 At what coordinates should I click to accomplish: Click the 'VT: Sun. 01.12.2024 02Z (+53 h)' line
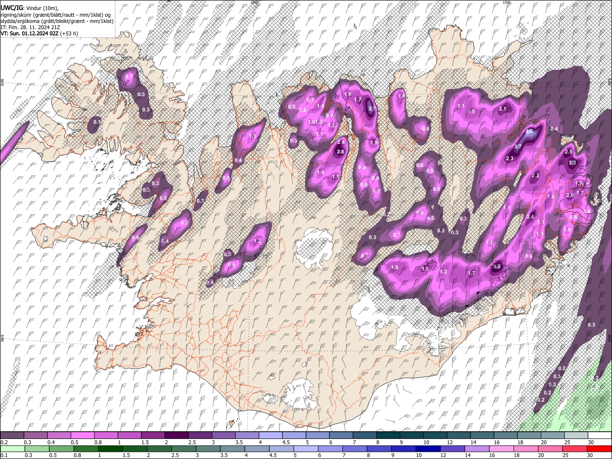(x=39, y=33)
